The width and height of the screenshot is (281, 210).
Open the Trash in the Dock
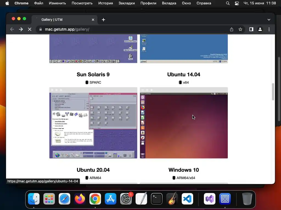247,199
